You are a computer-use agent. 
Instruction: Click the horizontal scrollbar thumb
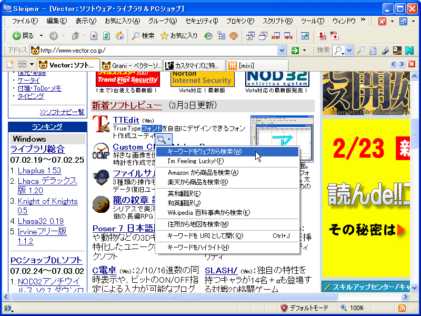click(x=174, y=297)
